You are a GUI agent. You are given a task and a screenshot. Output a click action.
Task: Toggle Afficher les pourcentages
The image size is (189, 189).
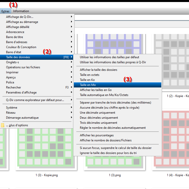click(117, 135)
